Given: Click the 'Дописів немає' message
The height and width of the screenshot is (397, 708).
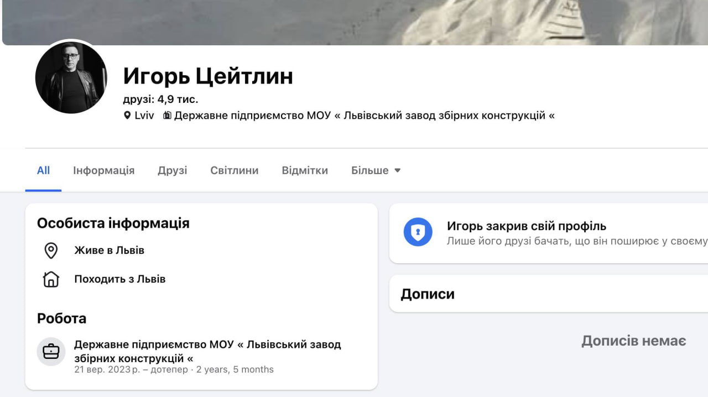Looking at the screenshot, I should pyautogui.click(x=634, y=341).
